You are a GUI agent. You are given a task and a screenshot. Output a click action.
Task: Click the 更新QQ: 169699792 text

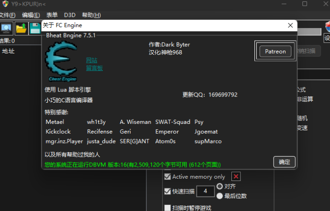210,95
